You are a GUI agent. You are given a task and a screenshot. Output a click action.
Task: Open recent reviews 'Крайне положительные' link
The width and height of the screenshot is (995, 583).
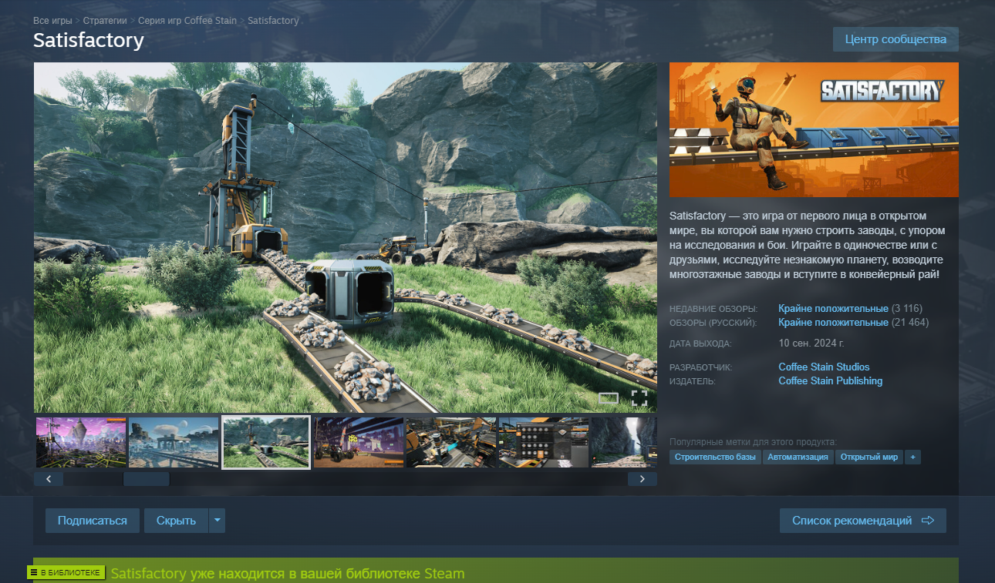coord(833,309)
